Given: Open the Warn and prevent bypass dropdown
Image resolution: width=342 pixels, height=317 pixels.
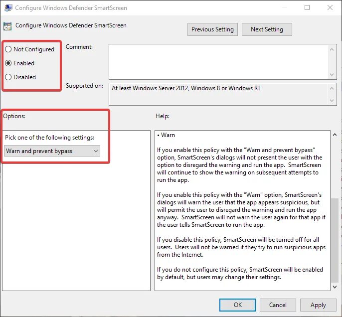Looking at the screenshot, I should 52,151.
